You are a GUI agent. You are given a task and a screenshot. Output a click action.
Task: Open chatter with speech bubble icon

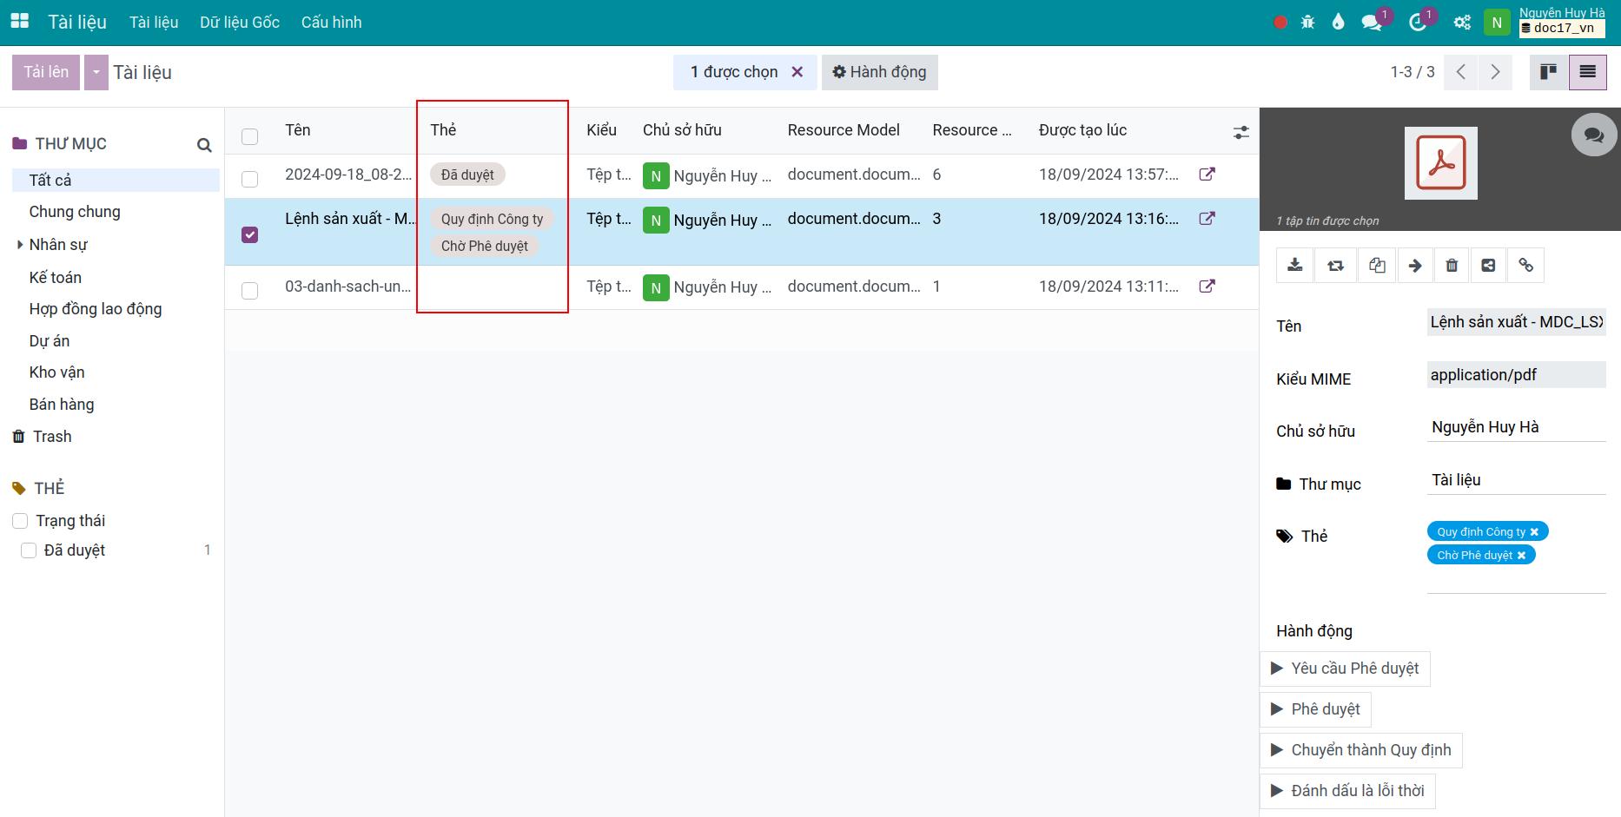pyautogui.click(x=1594, y=135)
